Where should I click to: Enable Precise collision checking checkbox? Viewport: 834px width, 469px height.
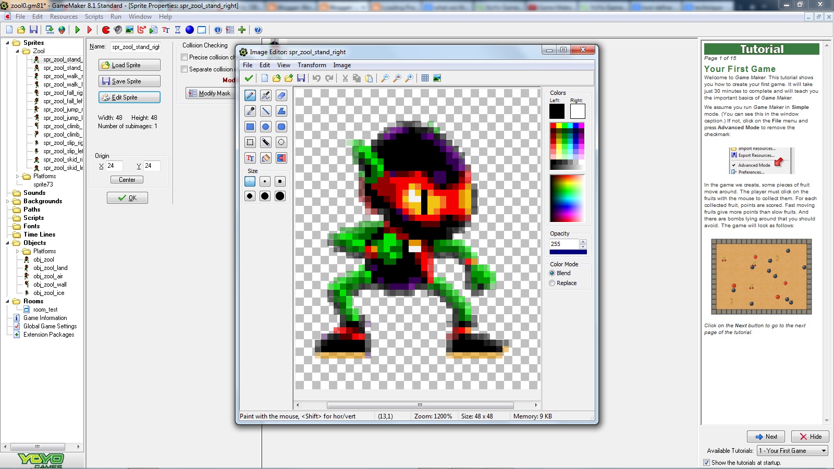click(184, 57)
